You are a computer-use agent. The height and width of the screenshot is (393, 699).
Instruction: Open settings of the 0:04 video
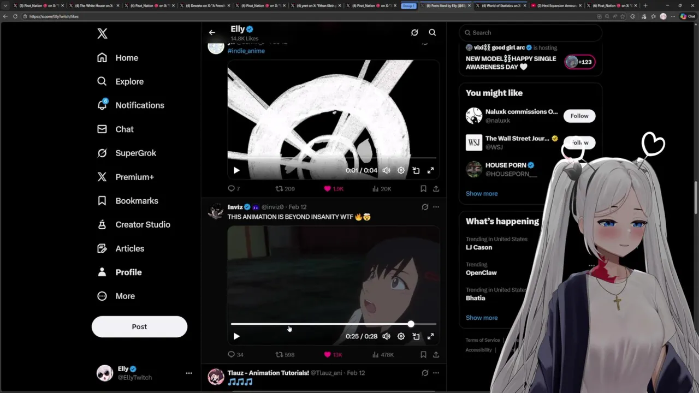coord(401,170)
